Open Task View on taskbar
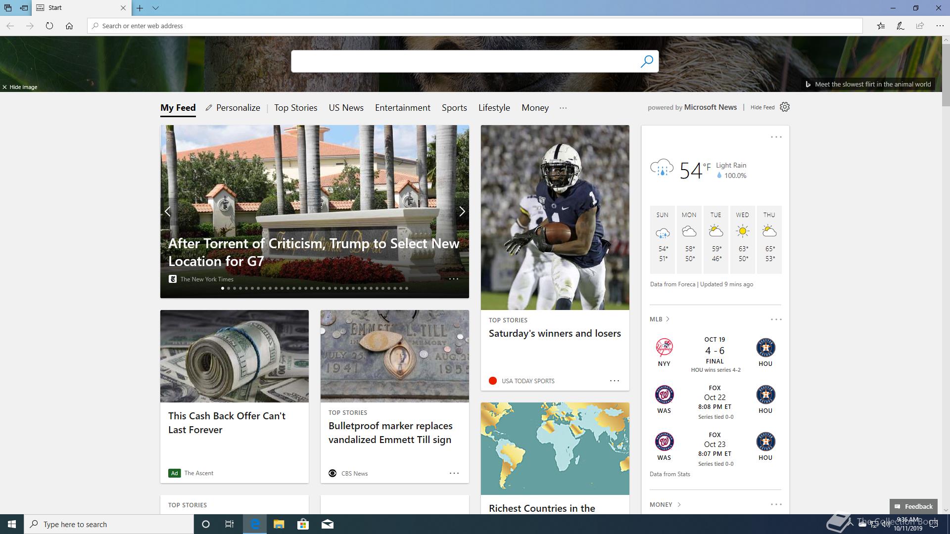 tap(230, 524)
